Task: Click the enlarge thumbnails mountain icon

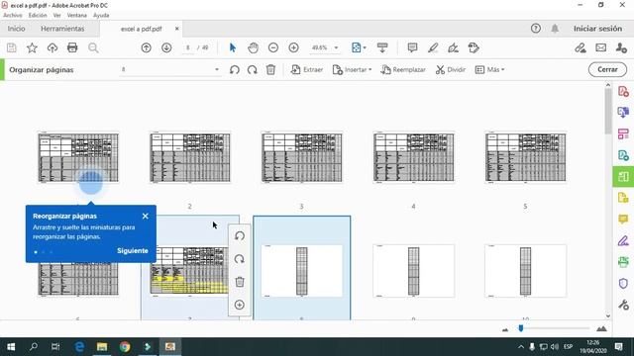Action: (601, 329)
